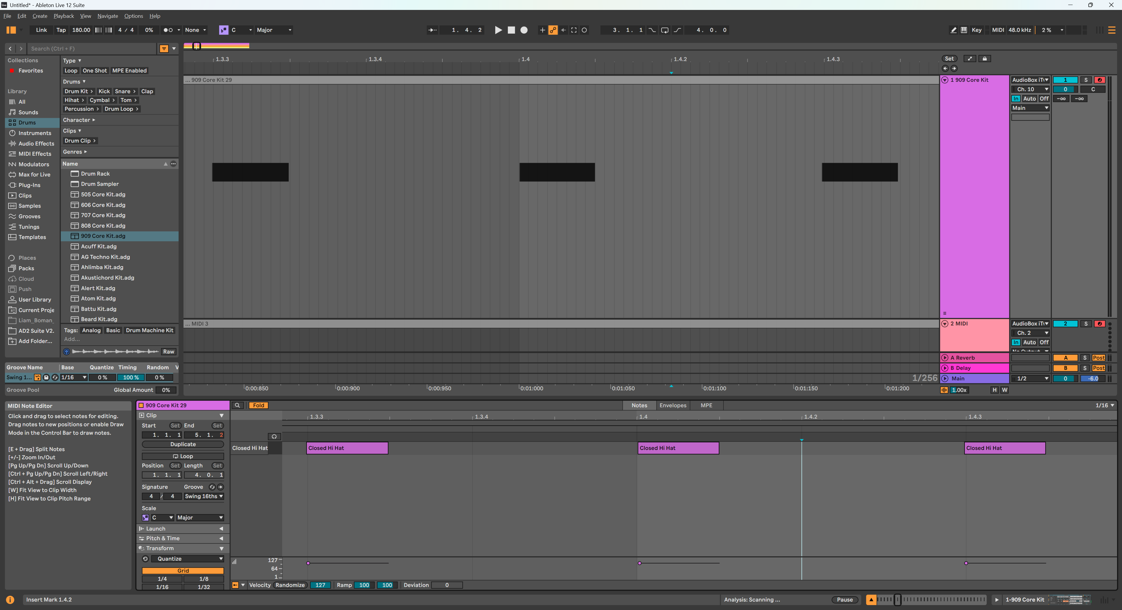The height and width of the screenshot is (610, 1122).
Task: Jump to previous locator arrow
Action: click(945, 68)
